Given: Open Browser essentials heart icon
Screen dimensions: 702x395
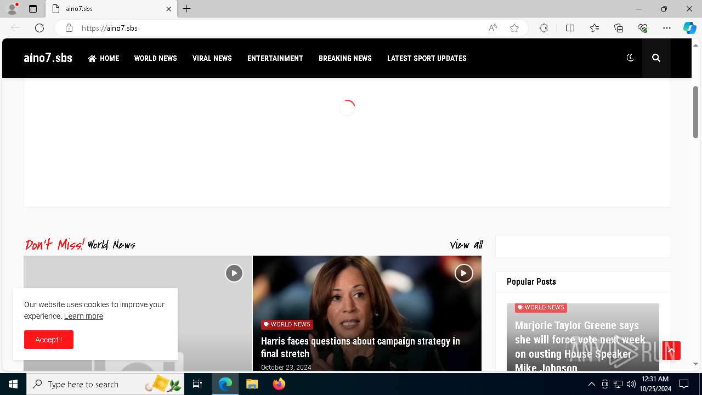Looking at the screenshot, I should [643, 28].
